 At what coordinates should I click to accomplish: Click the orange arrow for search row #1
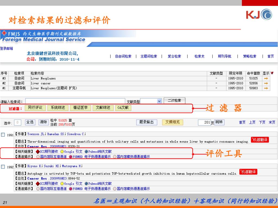[x=266, y=88]
